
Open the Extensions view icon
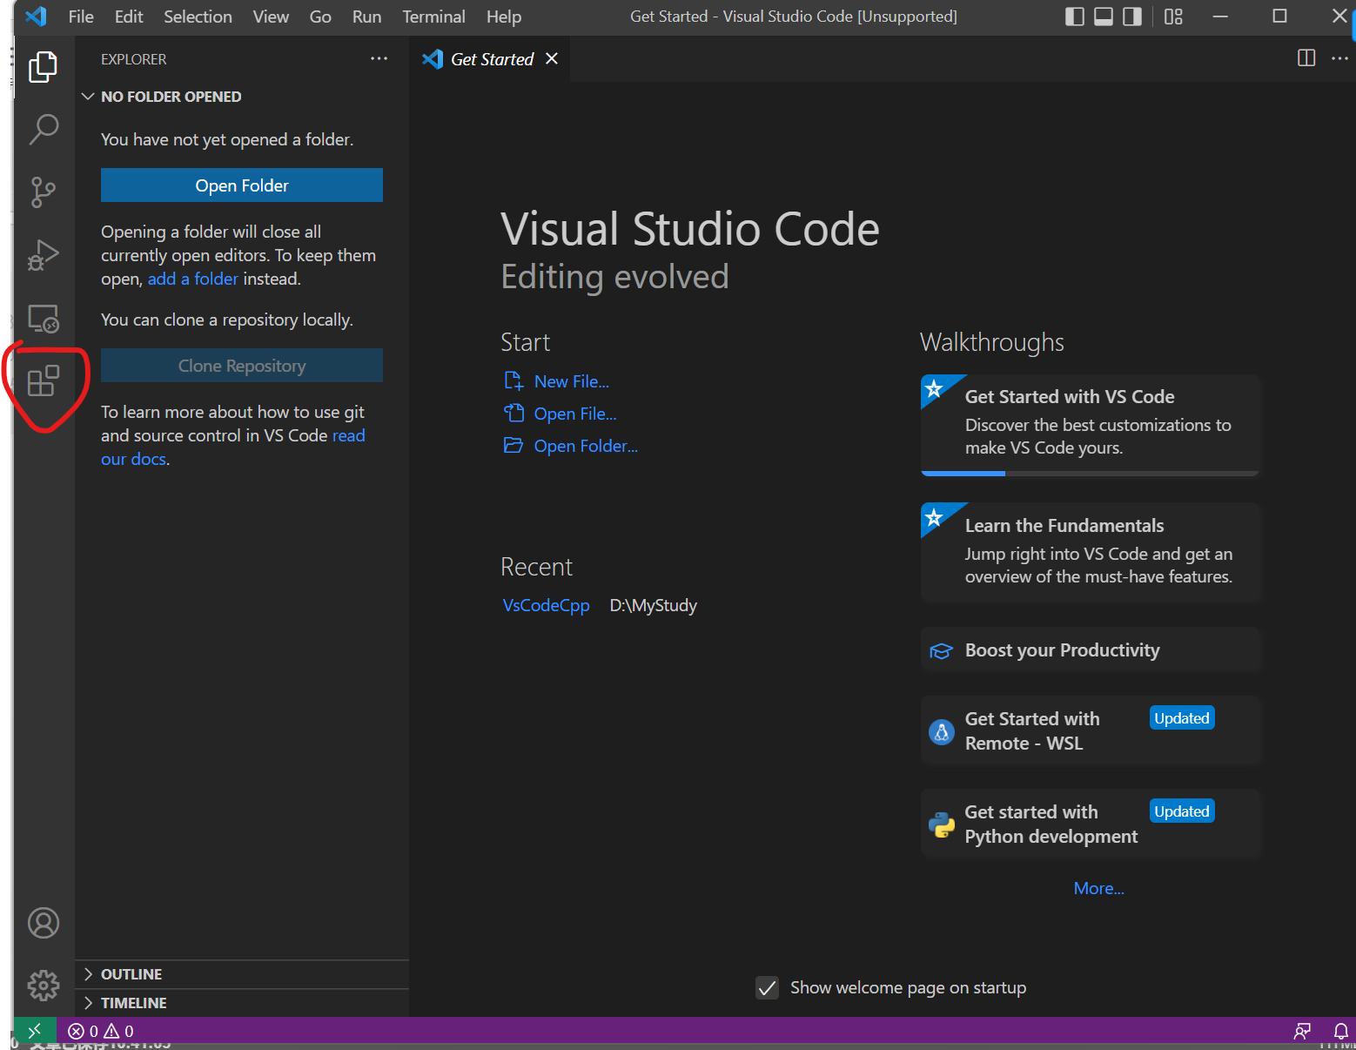[x=43, y=381]
